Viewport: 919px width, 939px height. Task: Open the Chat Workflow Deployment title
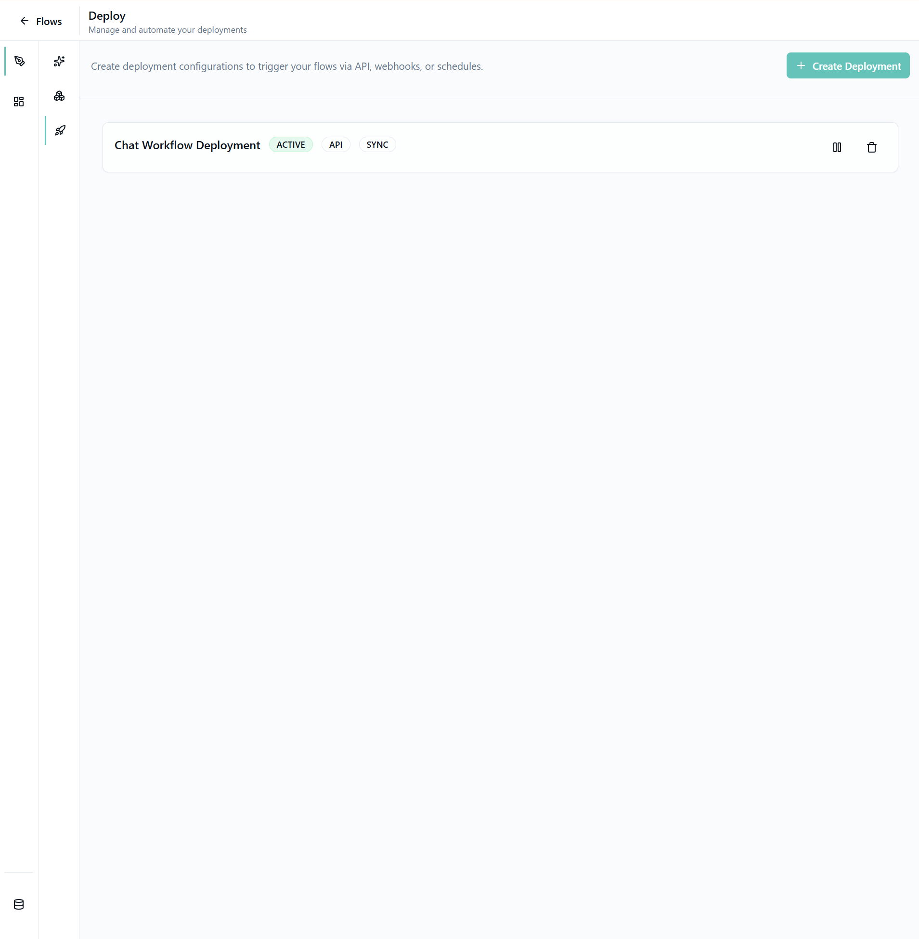[x=187, y=145]
